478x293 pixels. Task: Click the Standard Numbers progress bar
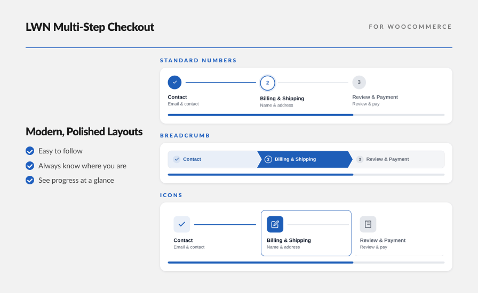306,115
